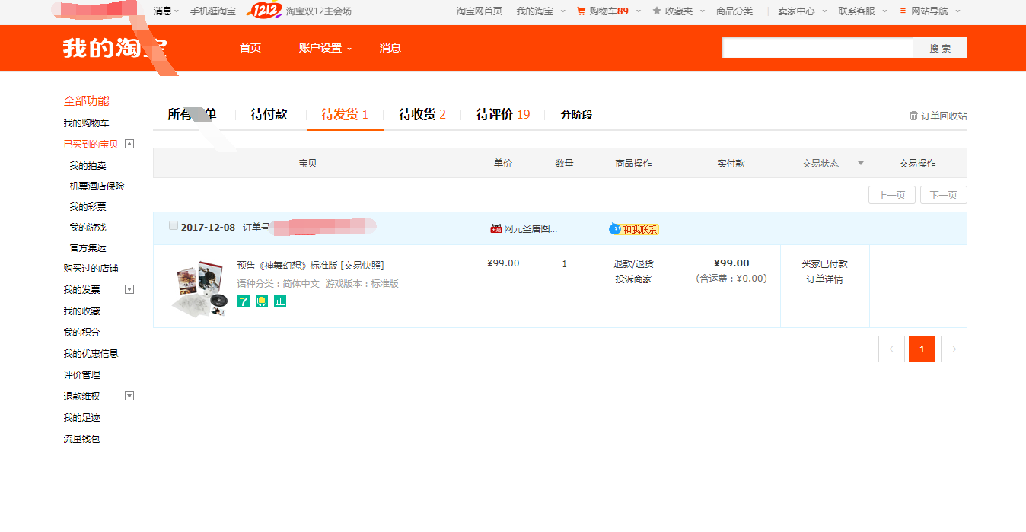The height and width of the screenshot is (532, 1026).
Task: Tick the checkbox for order 2017-12-08
Action: point(174,226)
